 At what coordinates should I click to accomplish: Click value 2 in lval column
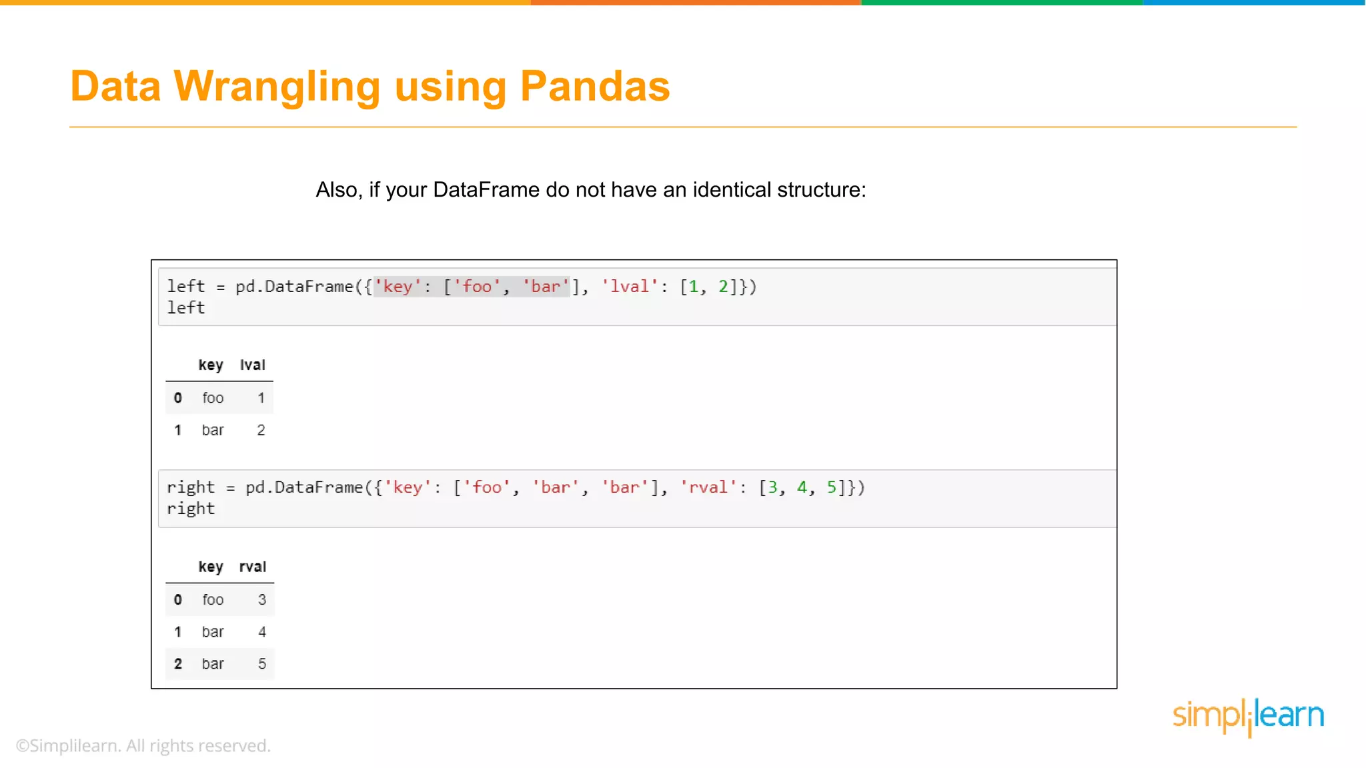(261, 430)
